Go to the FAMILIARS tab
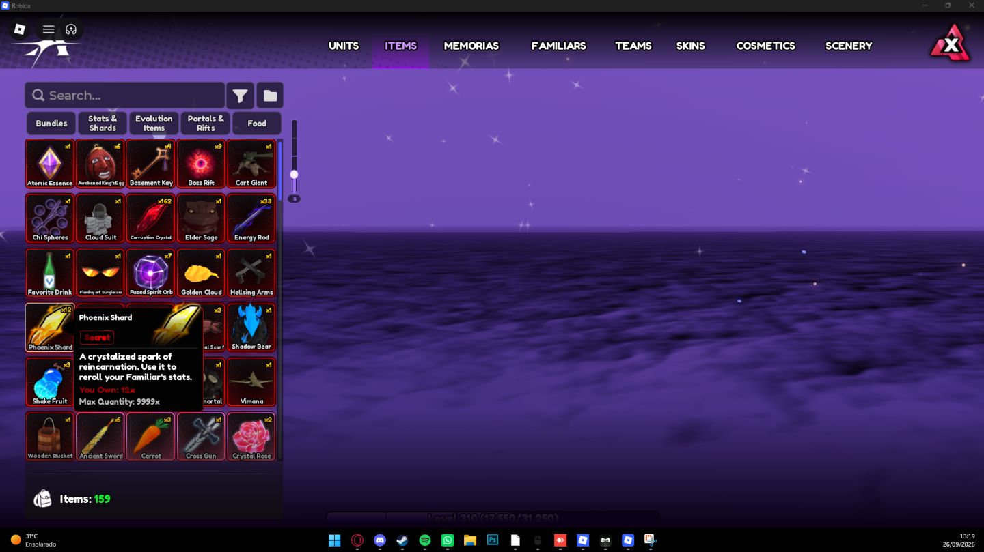Image resolution: width=984 pixels, height=552 pixels. (558, 46)
